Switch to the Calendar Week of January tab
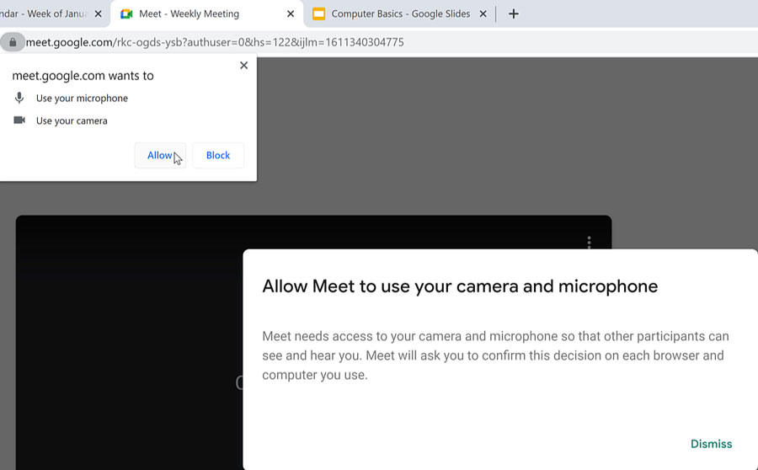Image resolution: width=758 pixels, height=470 pixels. pyautogui.click(x=44, y=14)
